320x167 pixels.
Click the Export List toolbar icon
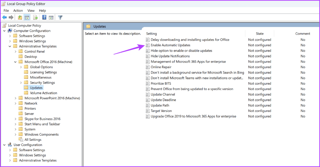point(35,18)
